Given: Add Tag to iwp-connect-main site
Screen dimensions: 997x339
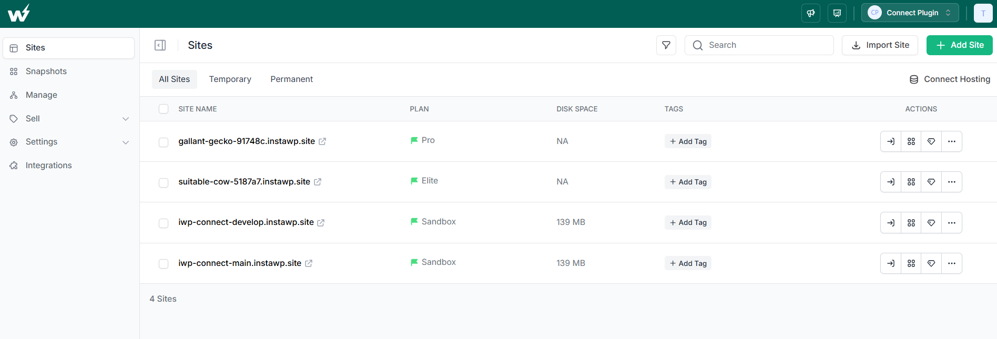Looking at the screenshot, I should 688,263.
